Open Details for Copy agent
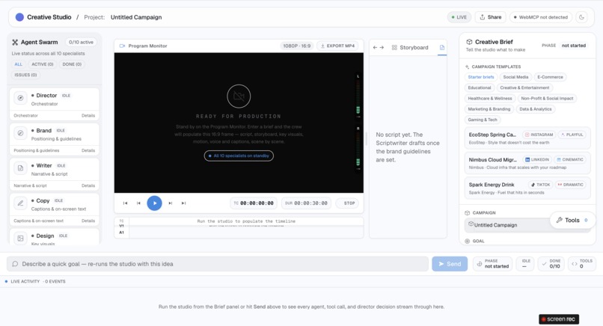This screenshot has width=603, height=326. click(x=88, y=221)
